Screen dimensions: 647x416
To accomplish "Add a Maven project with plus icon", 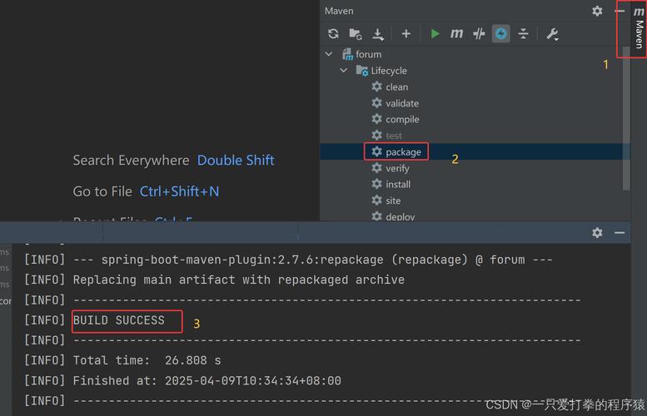I will 406,34.
